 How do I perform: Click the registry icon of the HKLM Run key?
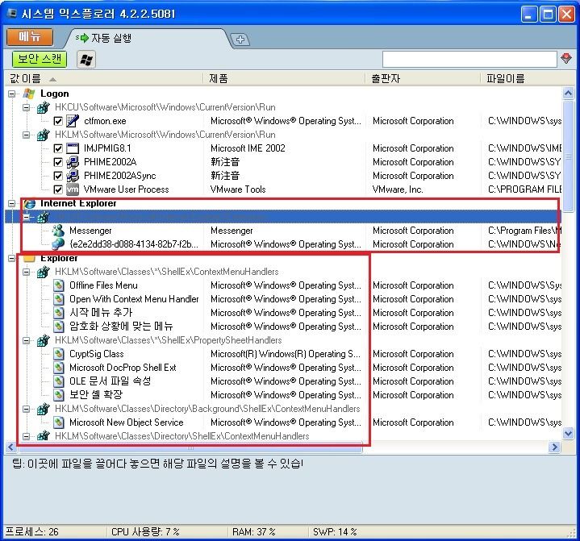click(x=44, y=135)
